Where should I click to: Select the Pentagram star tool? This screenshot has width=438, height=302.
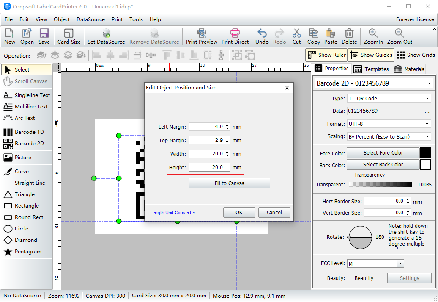coord(27,252)
